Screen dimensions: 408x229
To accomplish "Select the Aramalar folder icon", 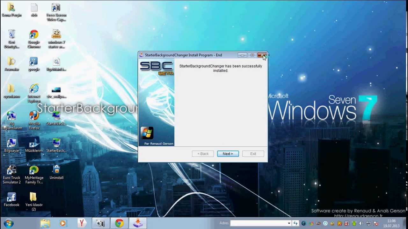I will click(x=11, y=64).
